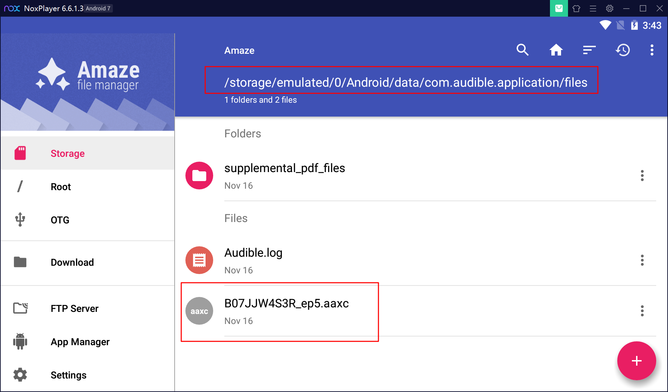
Task: Open NoxPlayer hamburger menu icon
Action: [593, 9]
